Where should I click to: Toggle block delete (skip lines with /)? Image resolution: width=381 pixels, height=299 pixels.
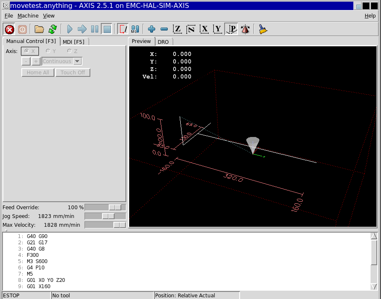coord(123,29)
